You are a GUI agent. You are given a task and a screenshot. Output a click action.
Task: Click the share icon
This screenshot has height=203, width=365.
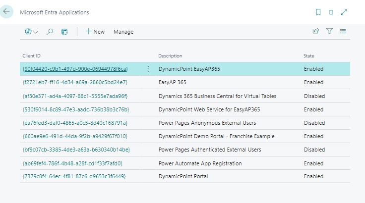click(315, 31)
